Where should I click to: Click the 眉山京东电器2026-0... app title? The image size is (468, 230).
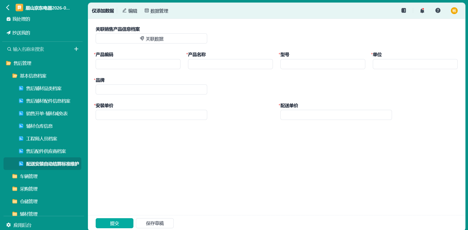pyautogui.click(x=48, y=8)
